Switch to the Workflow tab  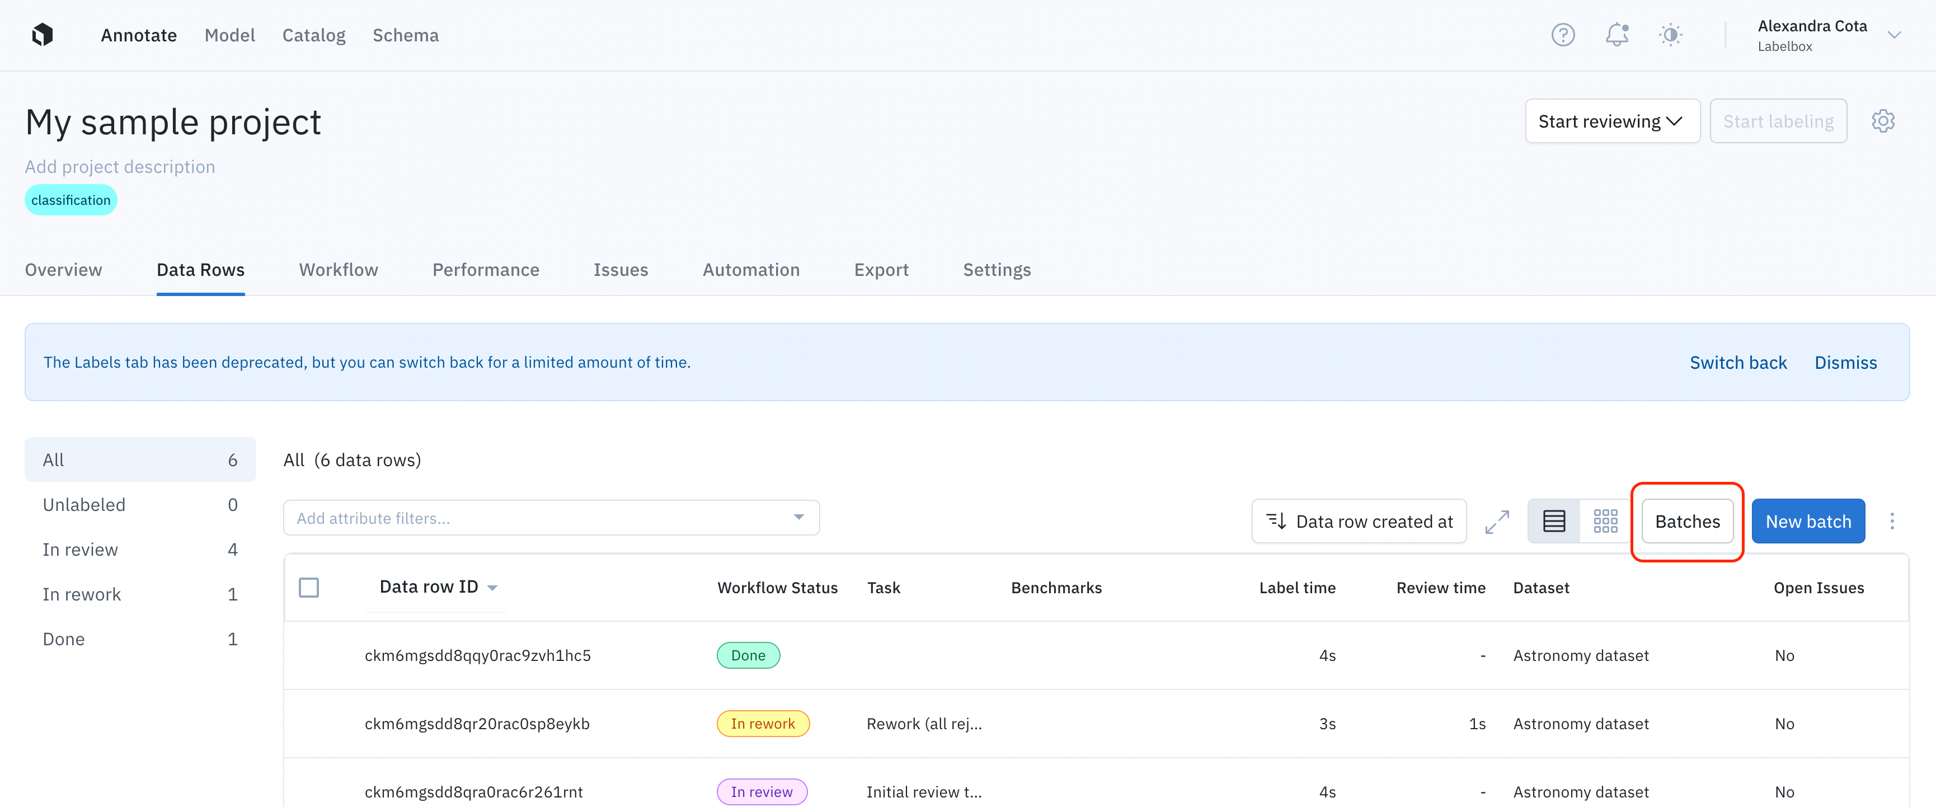coord(338,270)
